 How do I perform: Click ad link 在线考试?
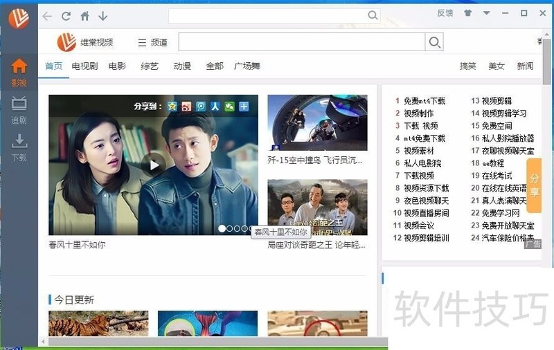[497, 176]
